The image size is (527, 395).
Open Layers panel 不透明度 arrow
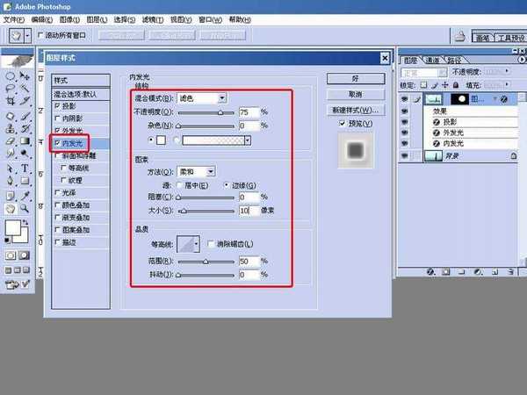point(507,72)
